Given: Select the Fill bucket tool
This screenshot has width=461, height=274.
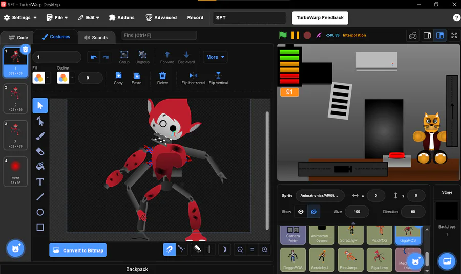Looking at the screenshot, I should click(40, 166).
